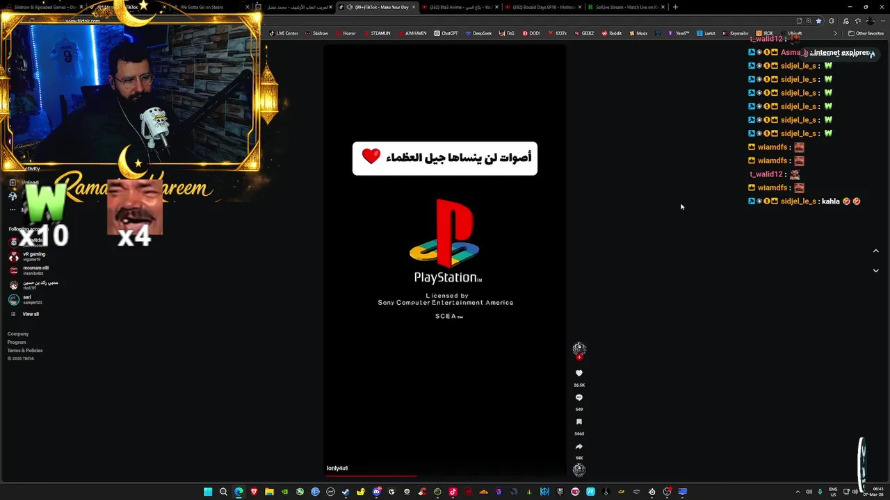Open Microsoft Edge from the taskbar

pyautogui.click(x=238, y=492)
